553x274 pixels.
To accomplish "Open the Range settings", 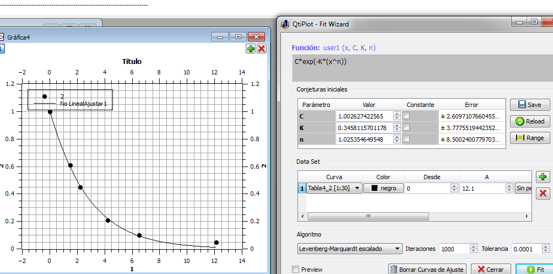I will [530, 138].
